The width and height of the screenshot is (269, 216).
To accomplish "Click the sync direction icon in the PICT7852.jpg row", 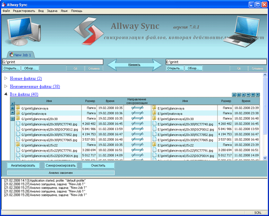I will click(137, 134).
